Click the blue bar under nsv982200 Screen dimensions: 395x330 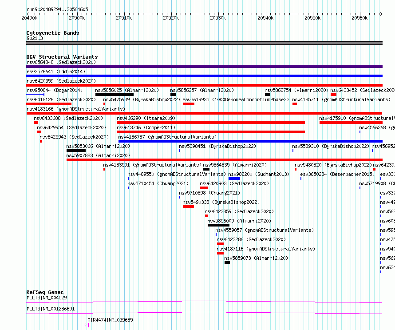pos(234,179)
